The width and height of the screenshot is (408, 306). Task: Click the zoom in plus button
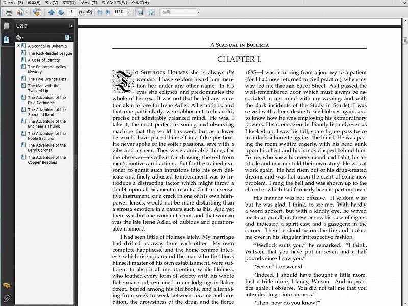108,12
